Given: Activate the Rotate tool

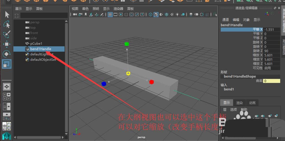Looking at the screenshot, I should click(x=7, y=54).
